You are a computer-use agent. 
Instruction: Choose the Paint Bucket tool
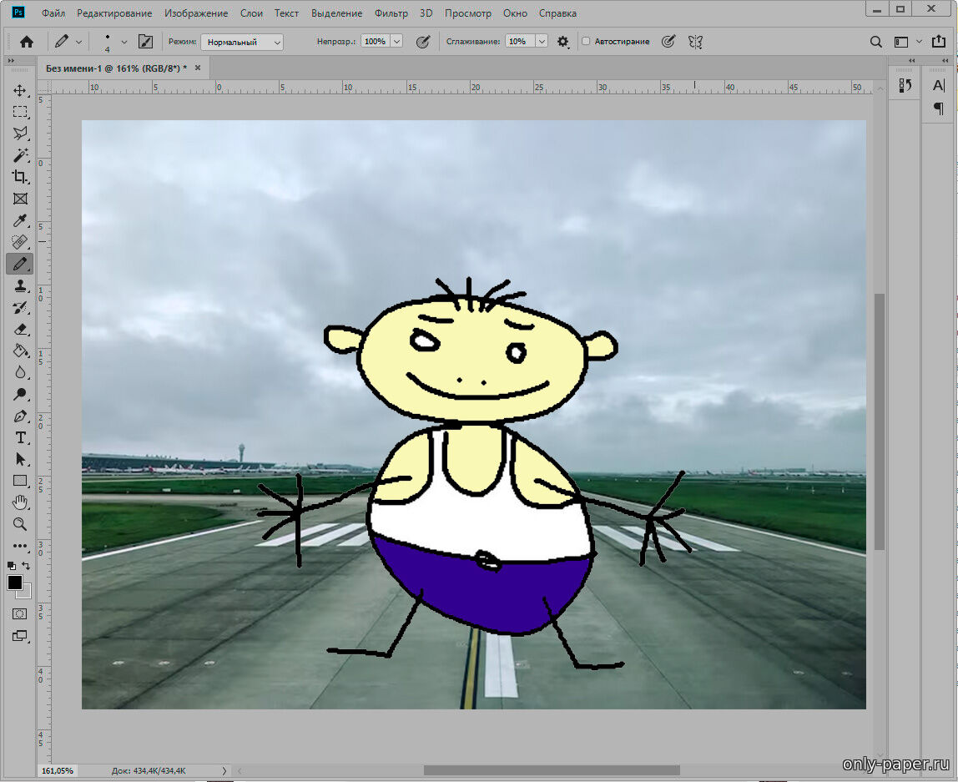pos(20,351)
